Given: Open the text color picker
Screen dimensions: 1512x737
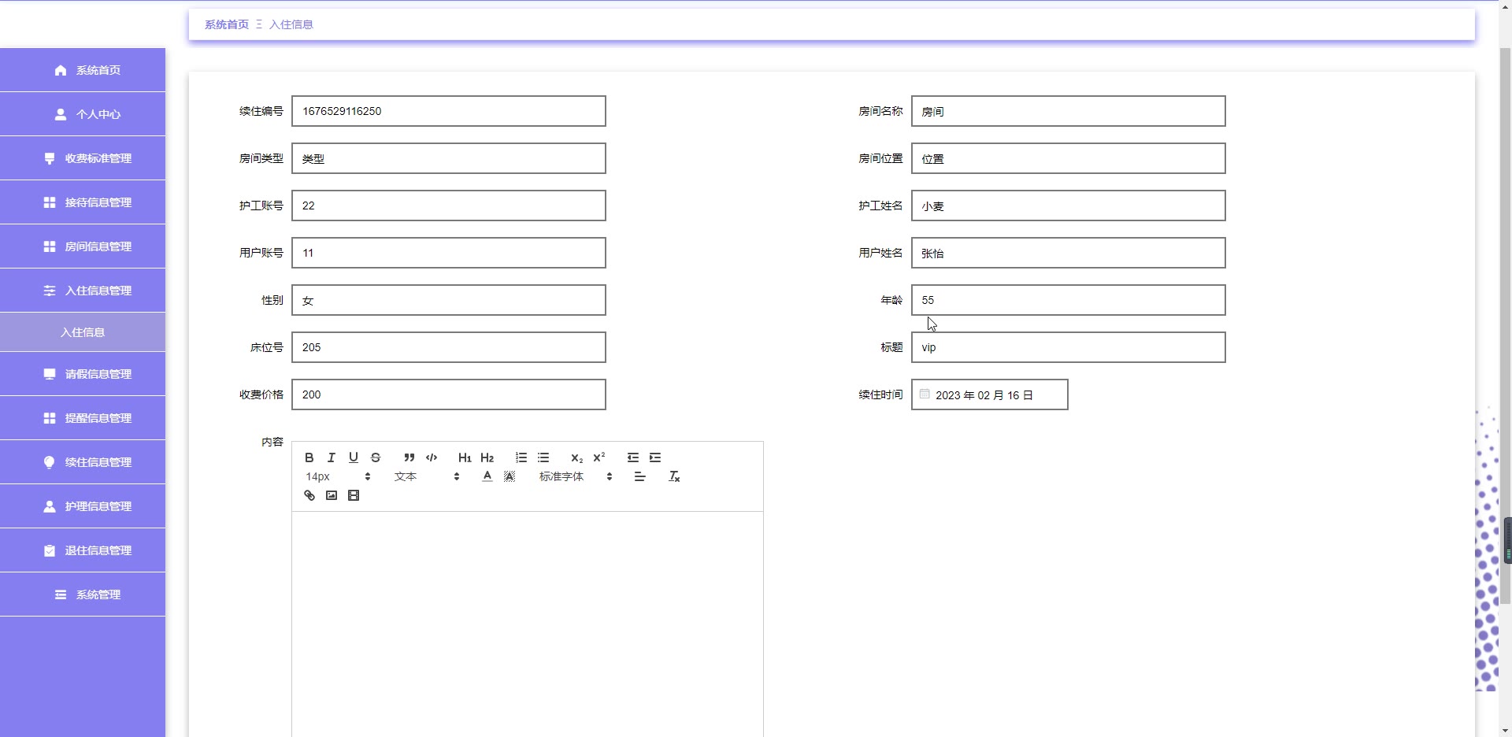Looking at the screenshot, I should point(487,476).
